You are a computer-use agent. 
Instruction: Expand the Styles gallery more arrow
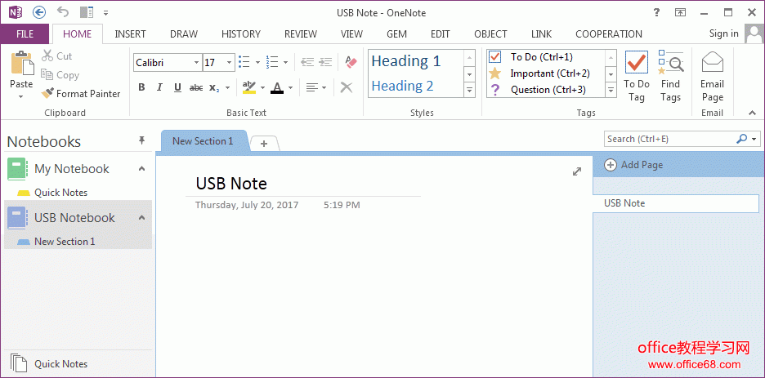tap(469, 90)
